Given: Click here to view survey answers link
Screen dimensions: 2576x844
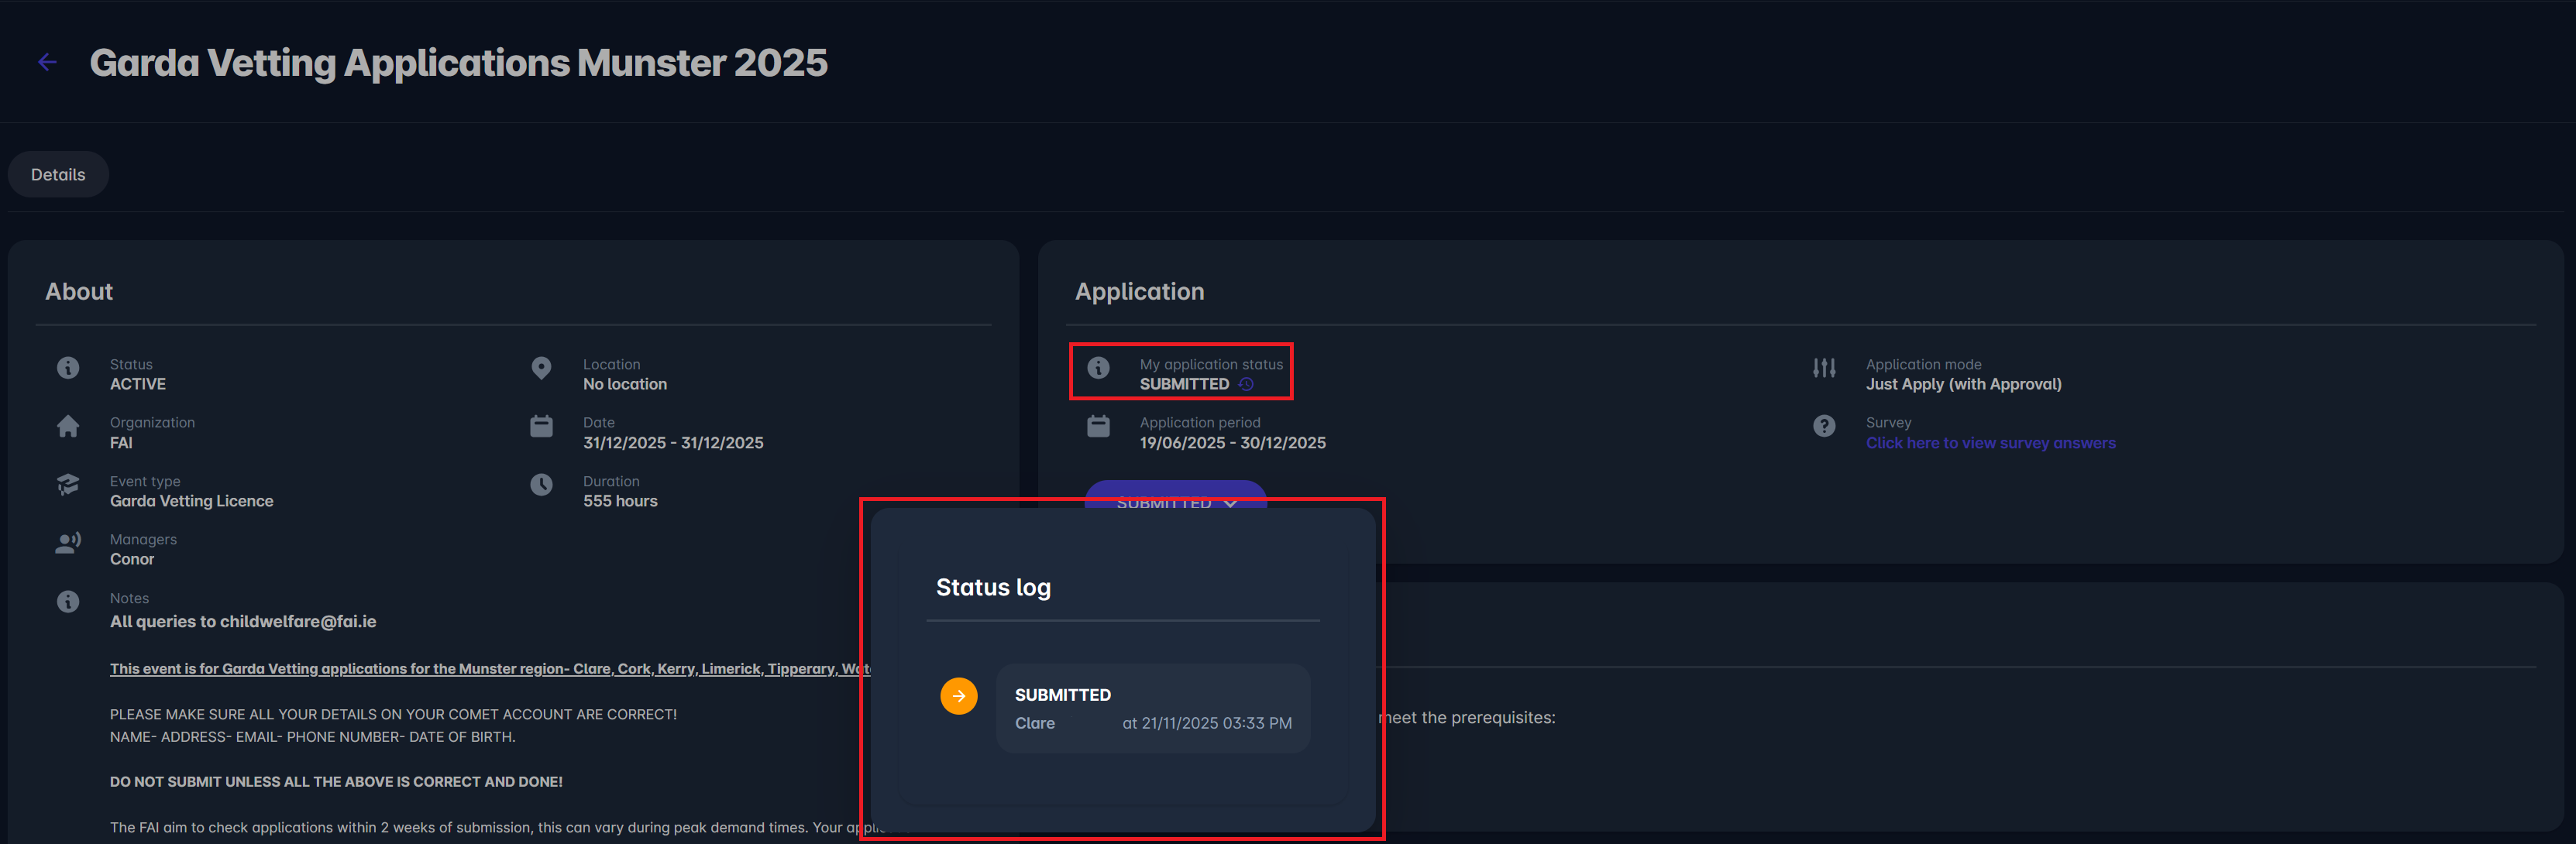Looking at the screenshot, I should pyautogui.click(x=1990, y=443).
